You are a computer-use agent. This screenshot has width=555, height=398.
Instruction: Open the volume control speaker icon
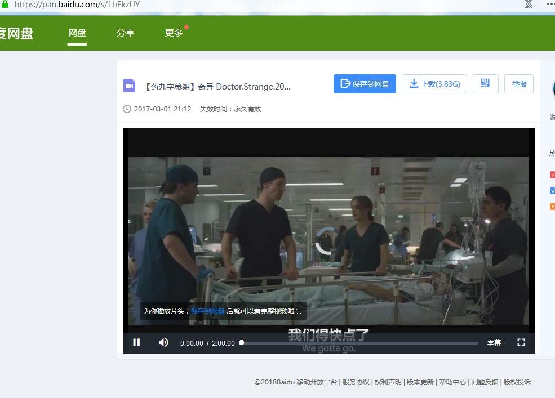(163, 342)
